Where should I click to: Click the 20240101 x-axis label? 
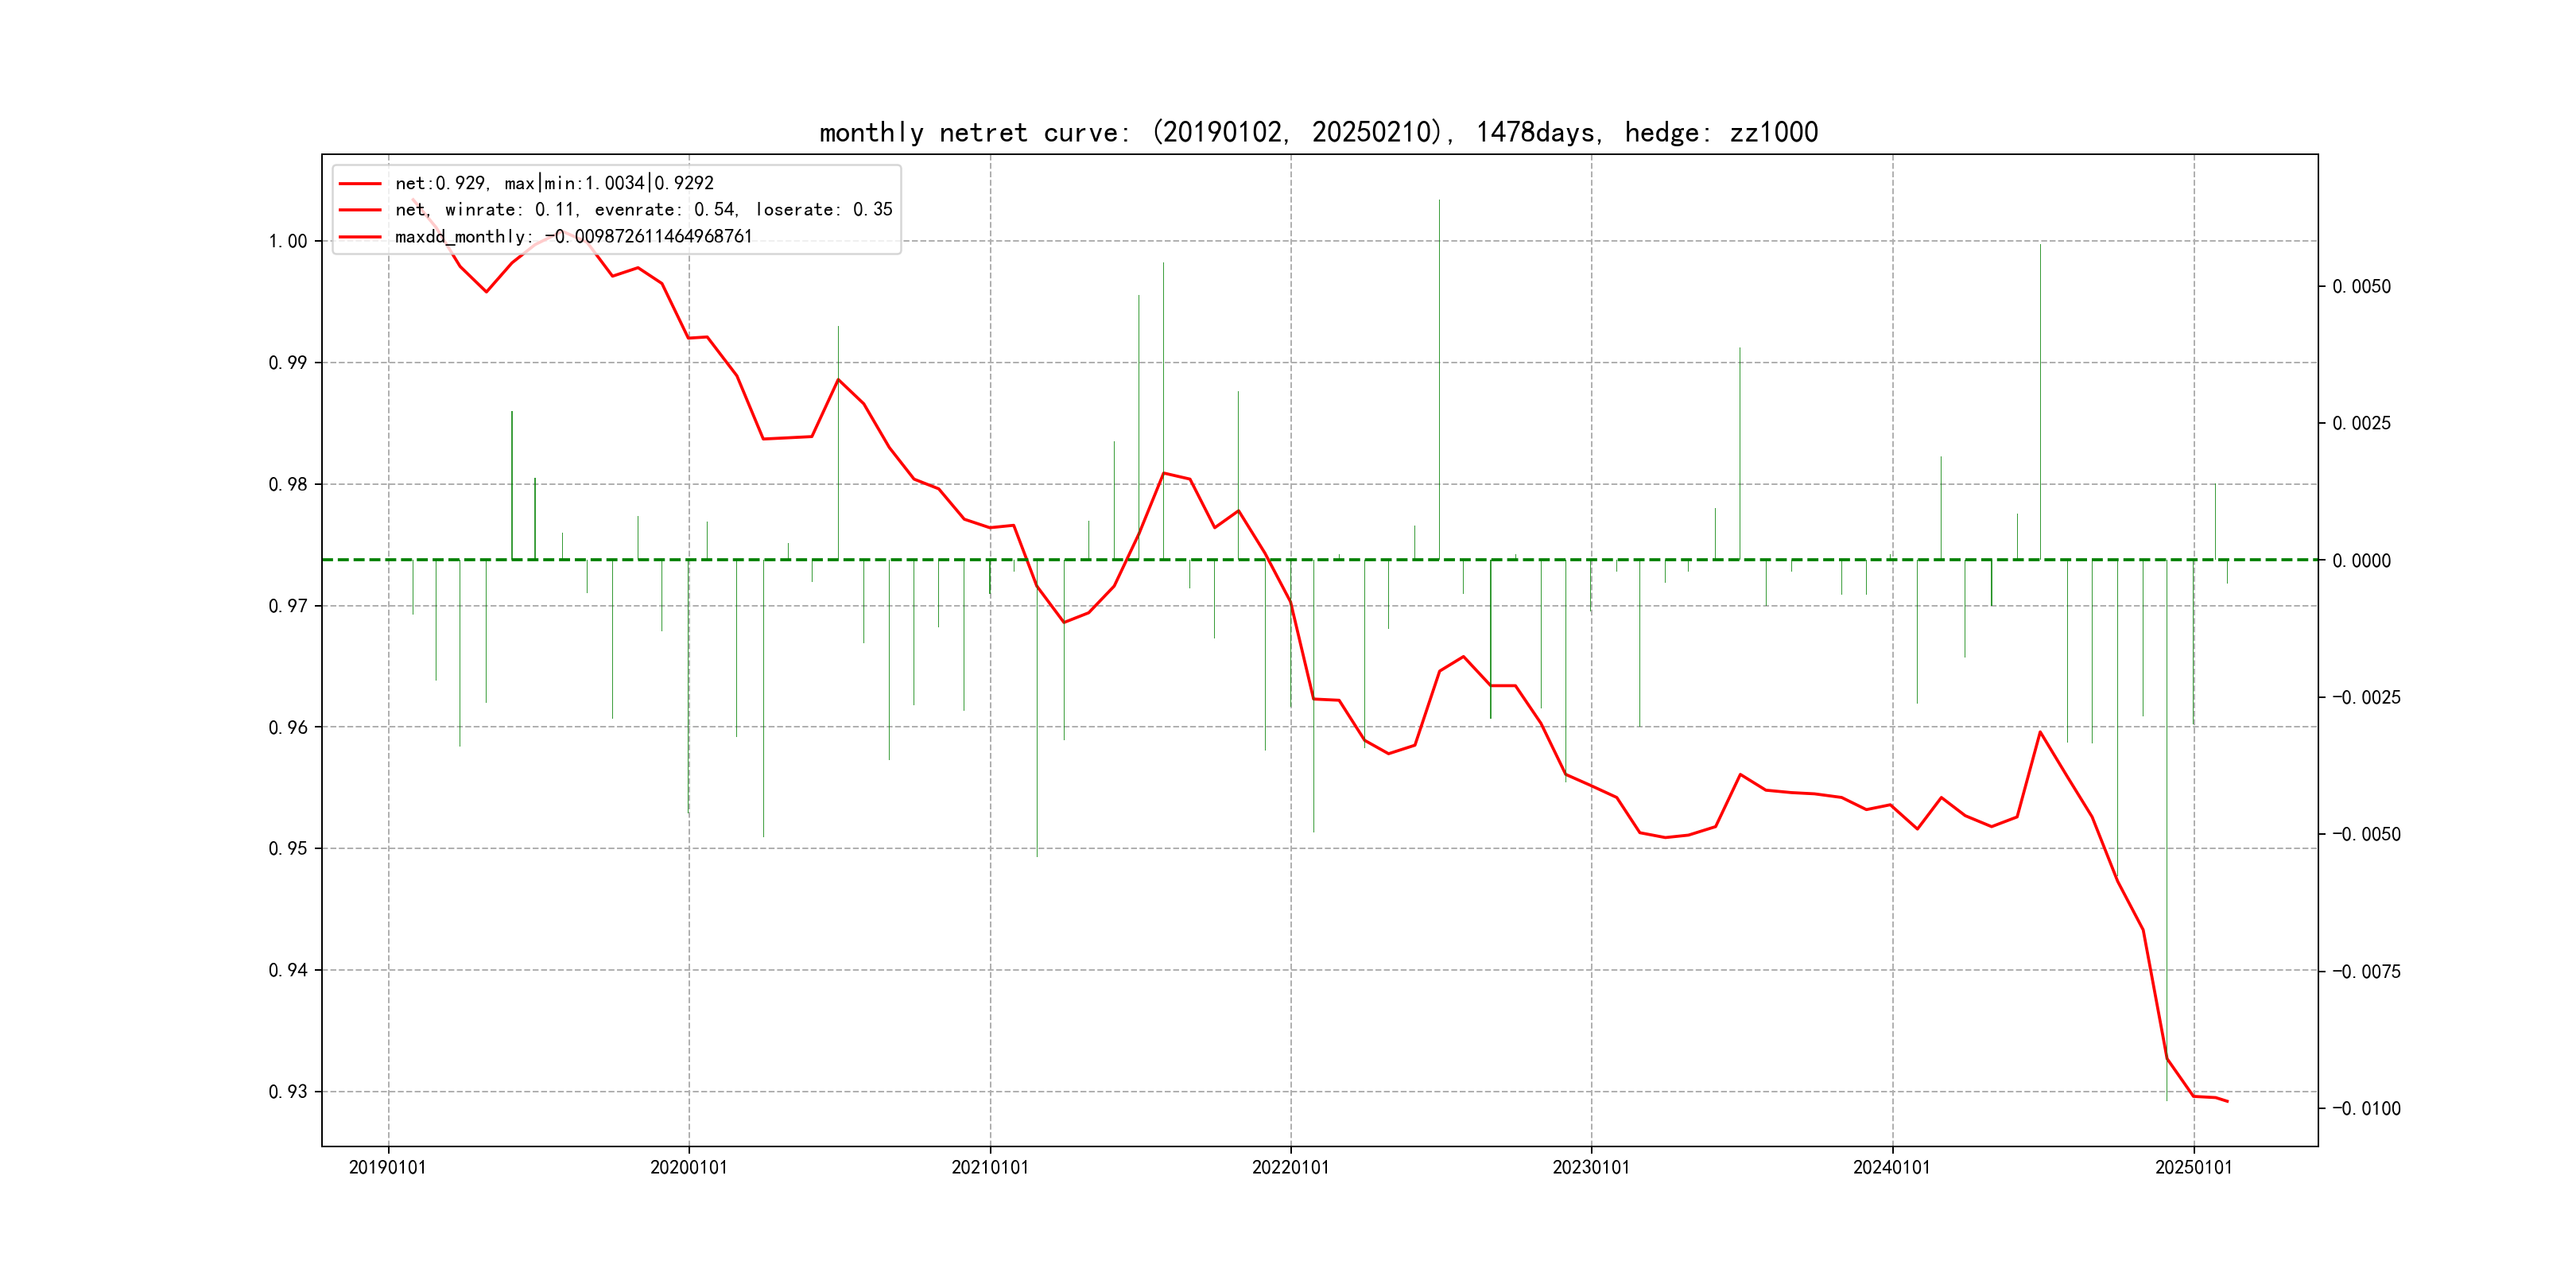click(x=1891, y=1168)
